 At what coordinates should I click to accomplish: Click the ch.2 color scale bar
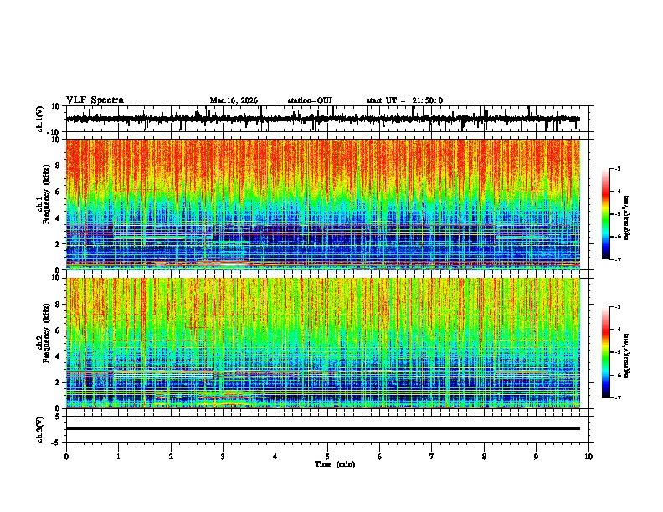click(x=606, y=352)
